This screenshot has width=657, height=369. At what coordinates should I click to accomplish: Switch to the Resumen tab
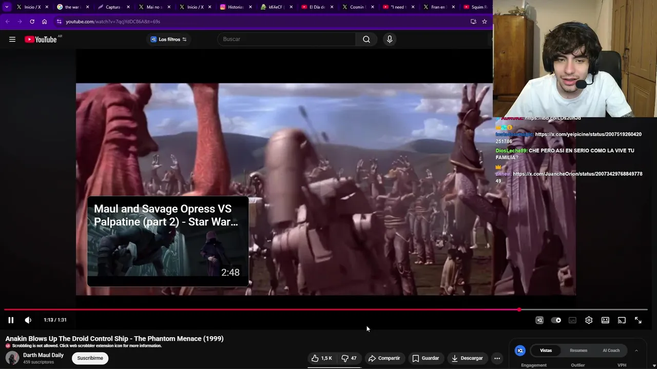tap(578, 351)
